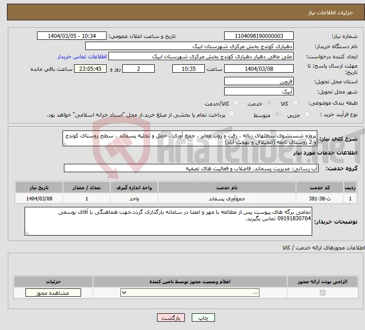Click the announcement date field 1404/03/05 - 10:34
Screen dimensions: 365x330
click(x=72, y=36)
